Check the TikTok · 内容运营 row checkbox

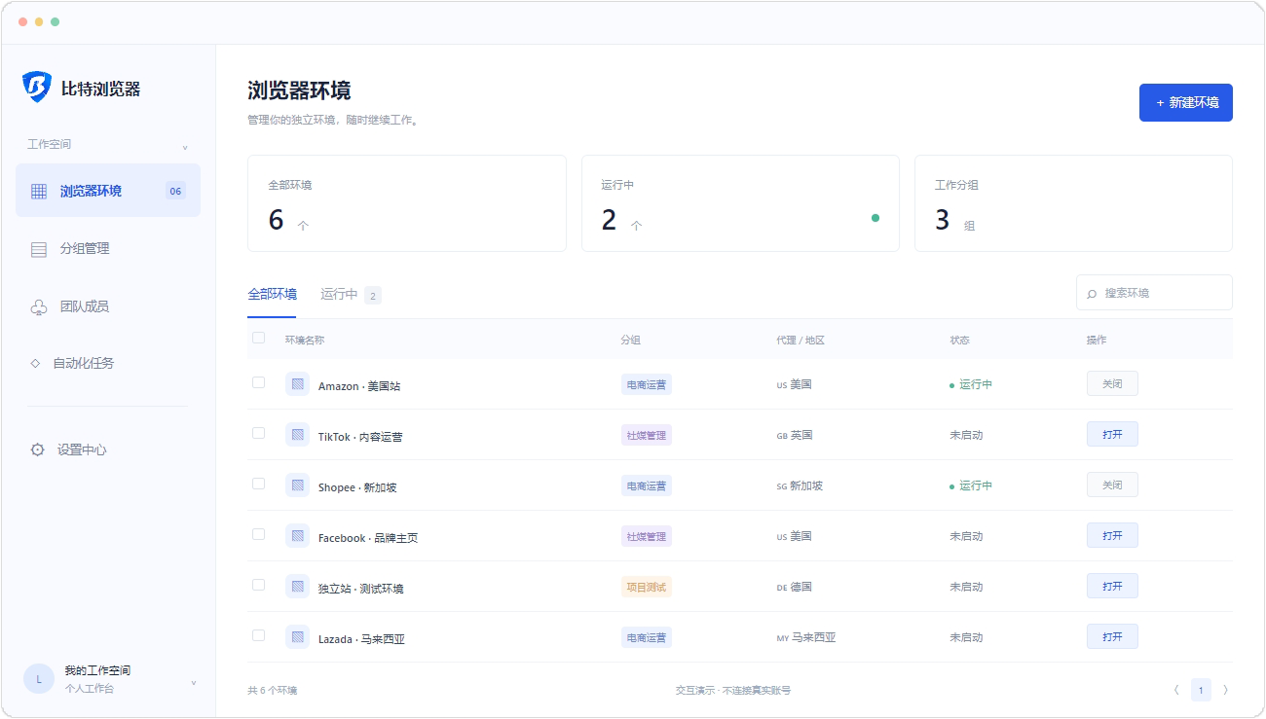[258, 433]
